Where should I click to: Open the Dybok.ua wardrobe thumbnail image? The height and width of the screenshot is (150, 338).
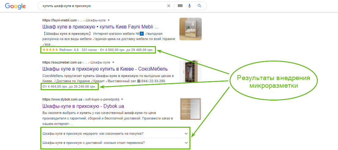coord(191,109)
